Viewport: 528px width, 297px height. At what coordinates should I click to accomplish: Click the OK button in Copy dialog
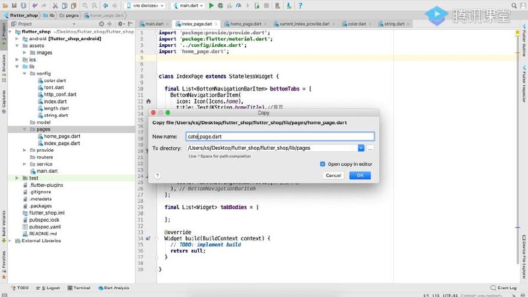click(359, 176)
